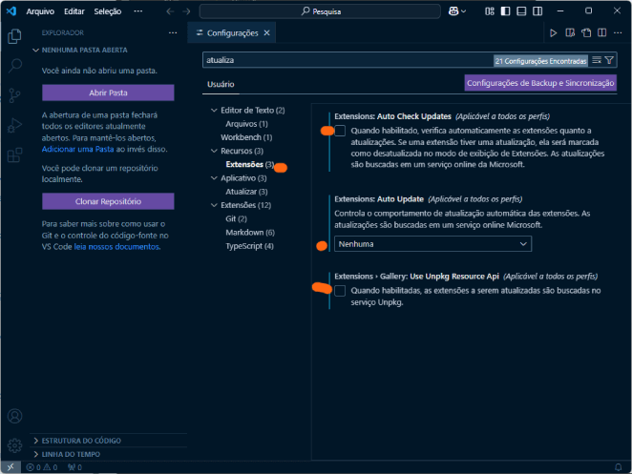The width and height of the screenshot is (632, 474).
Task: Open Explorer views and more actions ellipsis
Action: click(x=173, y=33)
